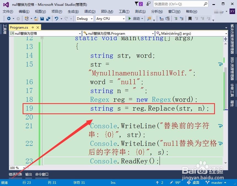Screen dimensions: 237x186
Task: Switch branches via the master indicator
Action: [217, 182]
